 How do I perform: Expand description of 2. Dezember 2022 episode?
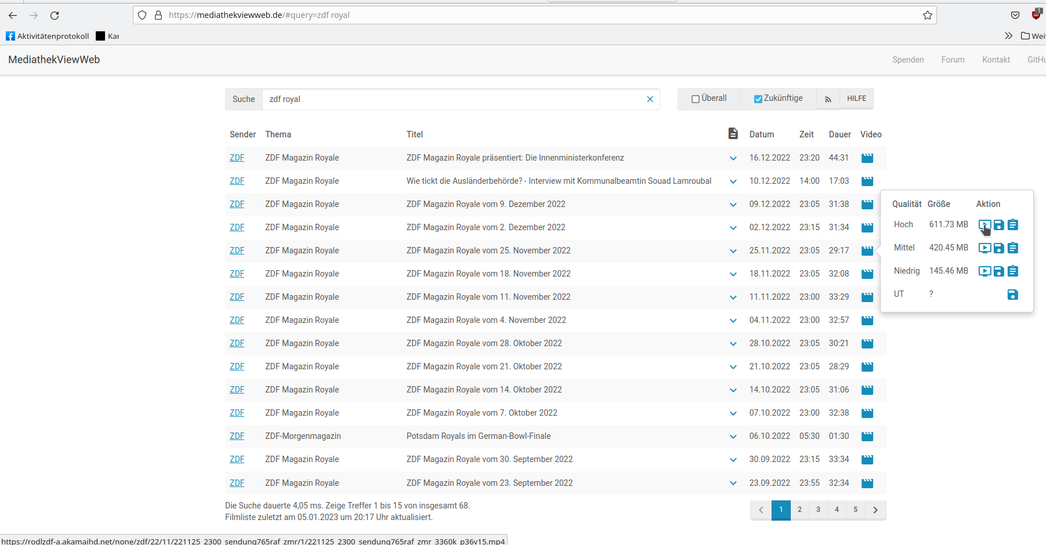pos(733,228)
